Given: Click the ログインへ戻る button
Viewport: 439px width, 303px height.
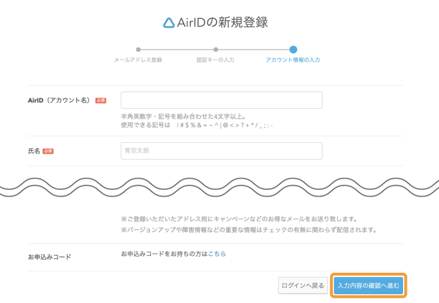Looking at the screenshot, I should pos(302,285).
